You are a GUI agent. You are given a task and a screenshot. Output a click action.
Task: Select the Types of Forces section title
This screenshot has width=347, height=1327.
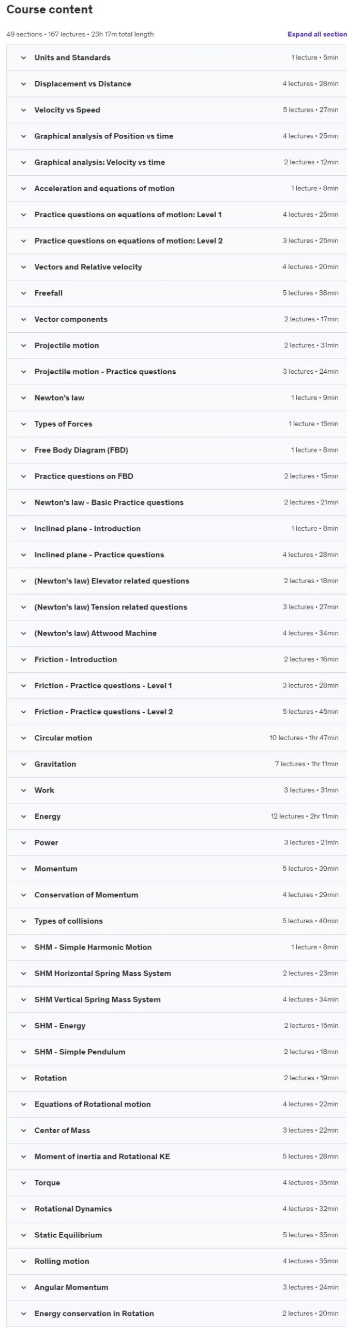(x=63, y=424)
